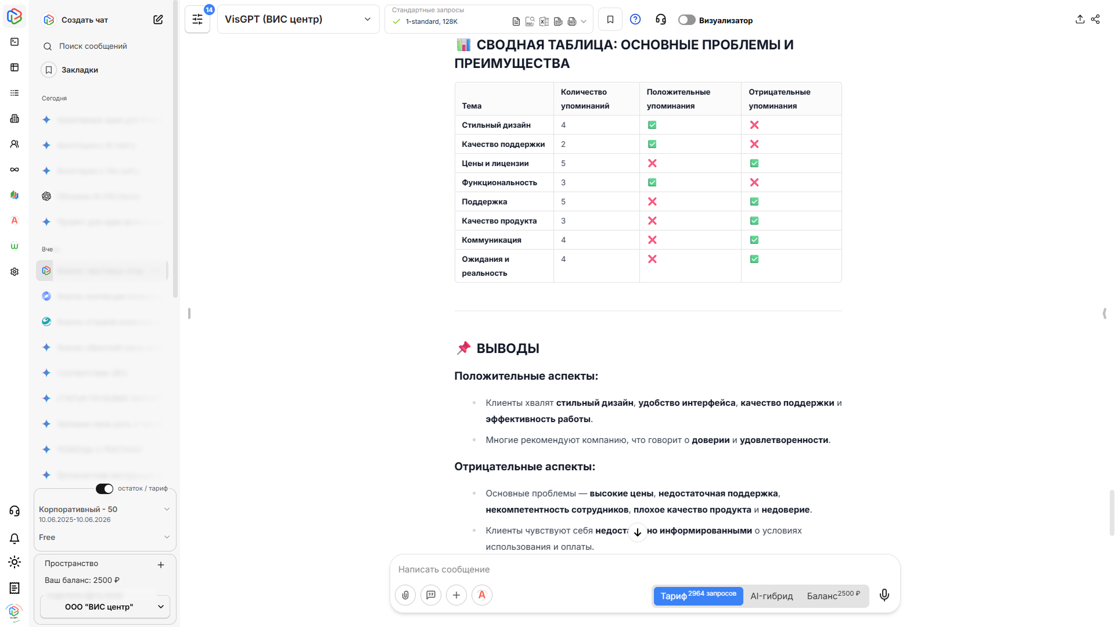
Task: Export the table to Excel format
Action: tap(544, 21)
